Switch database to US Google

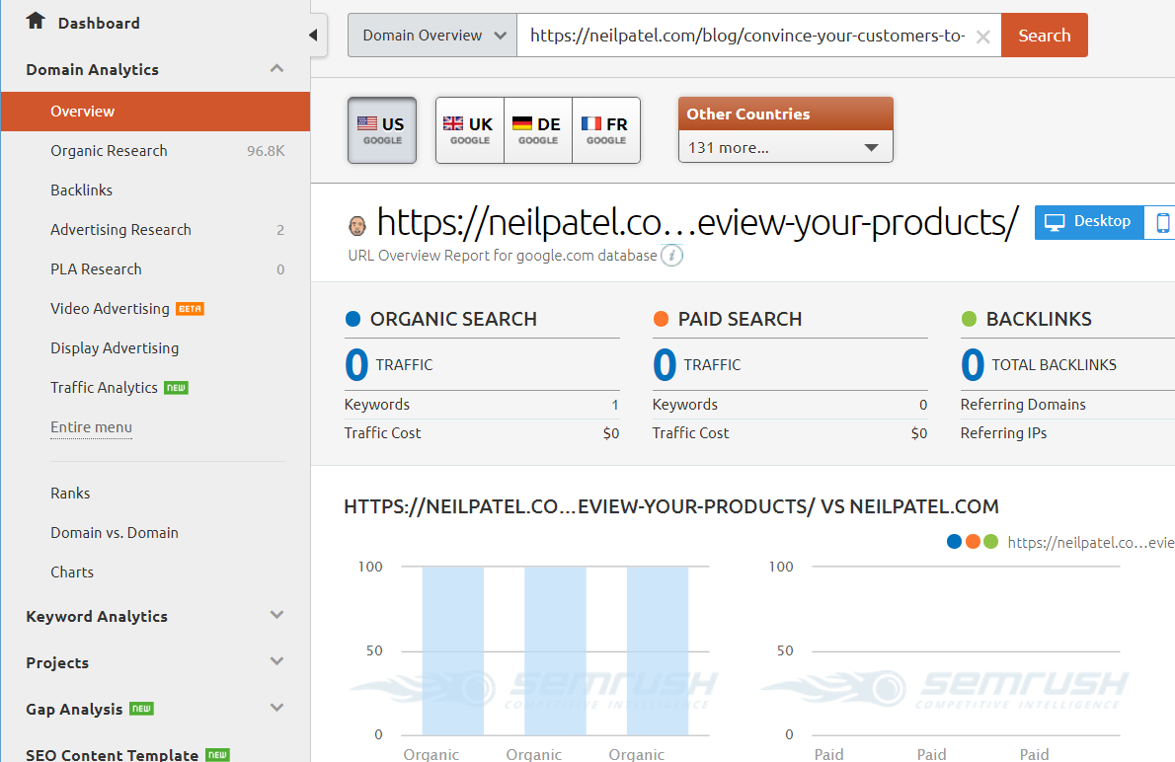coord(382,129)
